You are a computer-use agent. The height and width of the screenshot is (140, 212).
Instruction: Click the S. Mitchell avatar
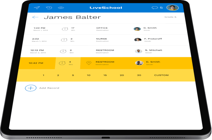pos(139,51)
